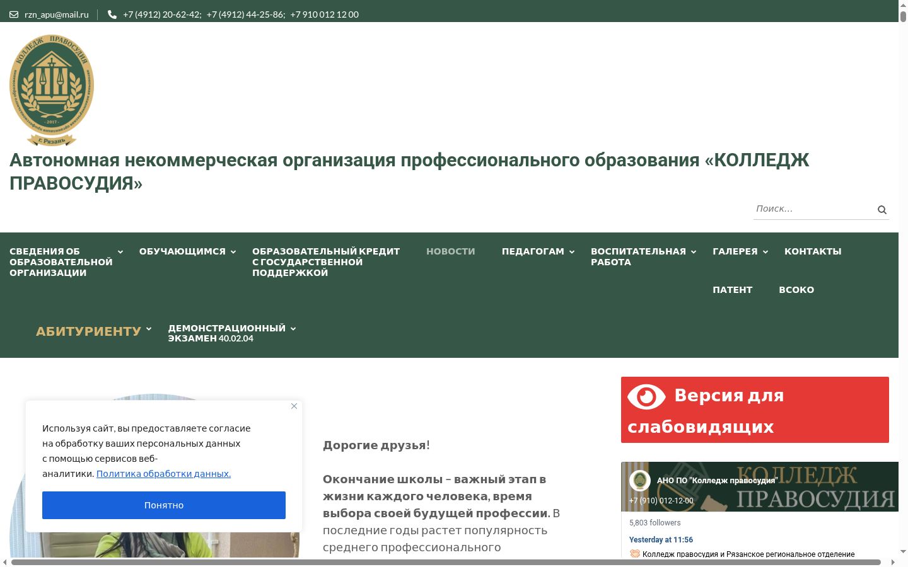
Task: Open the Воспитательная работа menu item
Action: pyautogui.click(x=638, y=256)
